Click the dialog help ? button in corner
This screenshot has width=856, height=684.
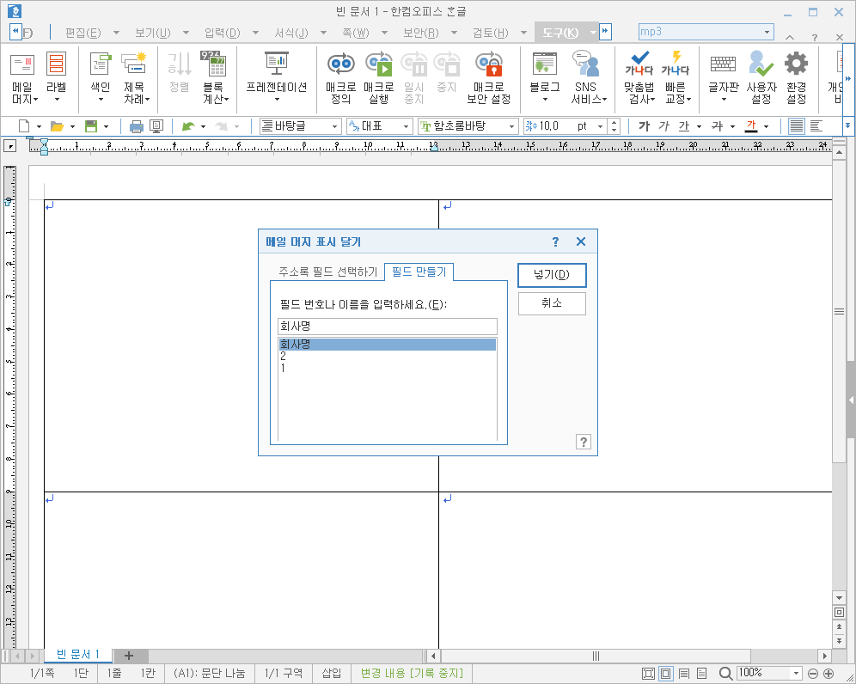(x=583, y=442)
